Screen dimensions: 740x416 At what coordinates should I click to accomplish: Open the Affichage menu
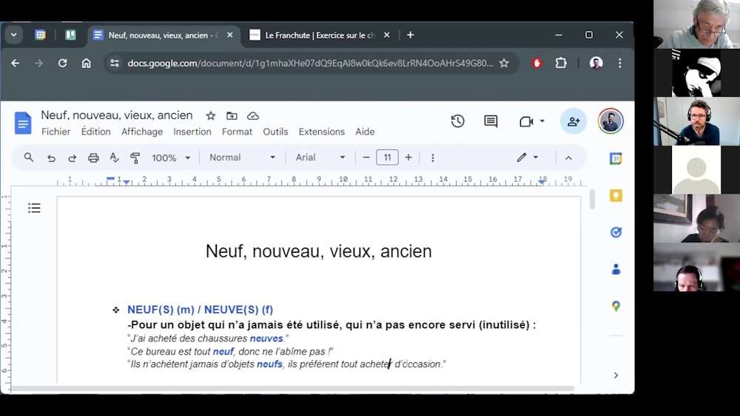tap(142, 132)
